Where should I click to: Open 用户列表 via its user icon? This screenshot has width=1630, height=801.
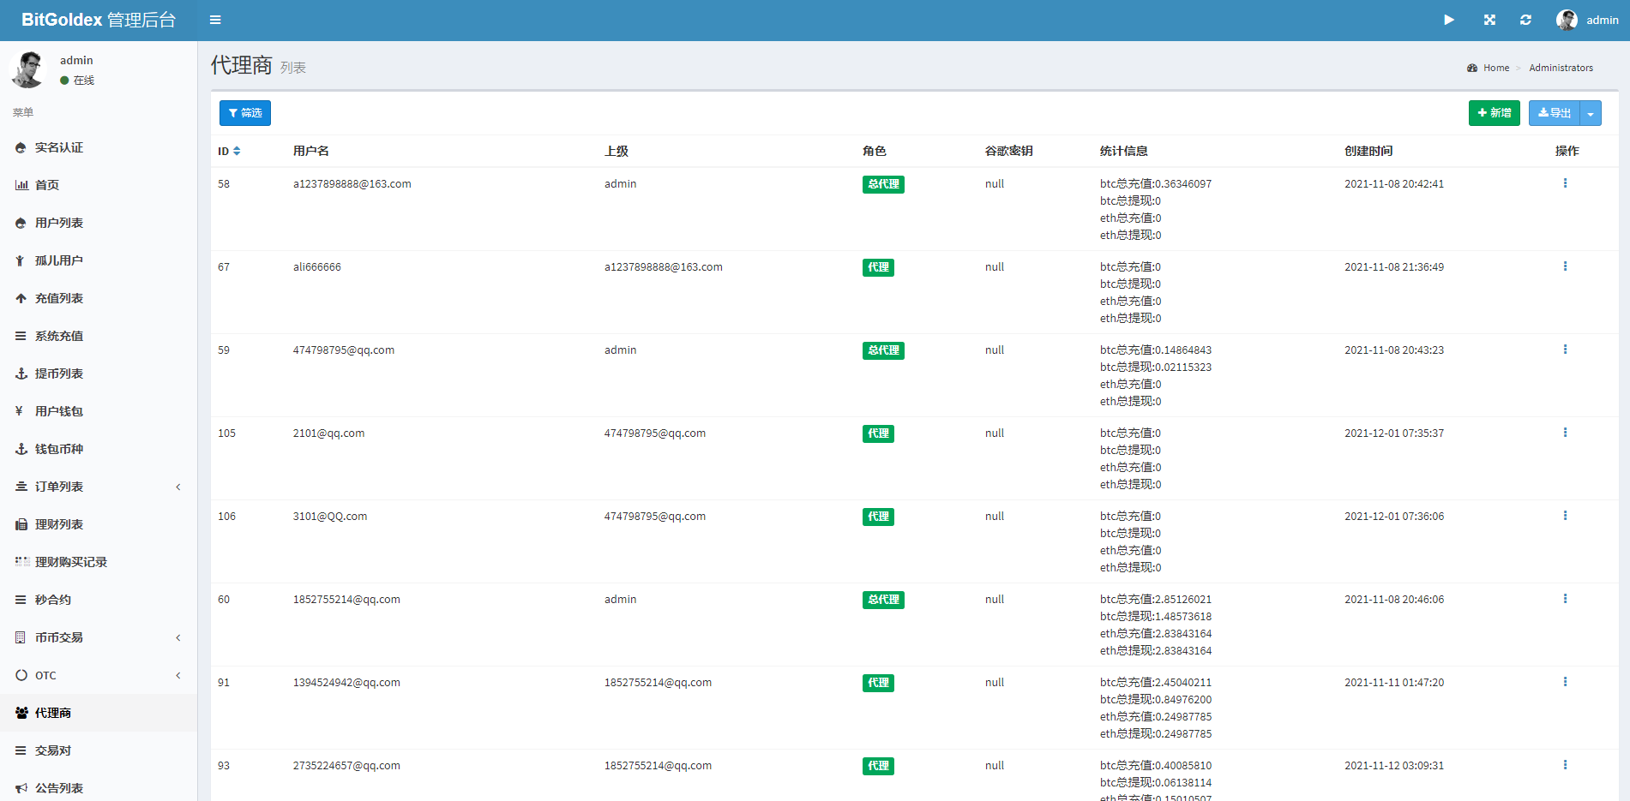(x=20, y=223)
